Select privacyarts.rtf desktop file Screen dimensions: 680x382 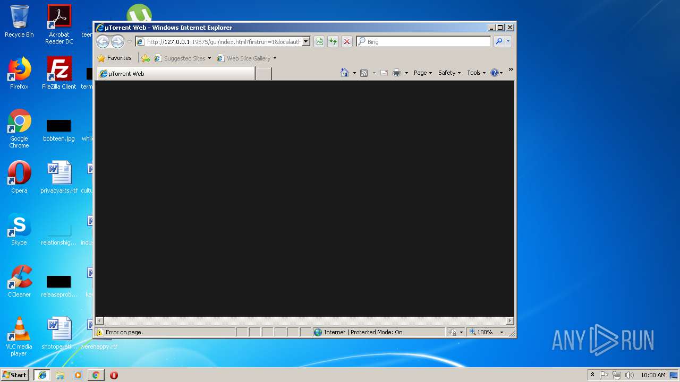59,177
